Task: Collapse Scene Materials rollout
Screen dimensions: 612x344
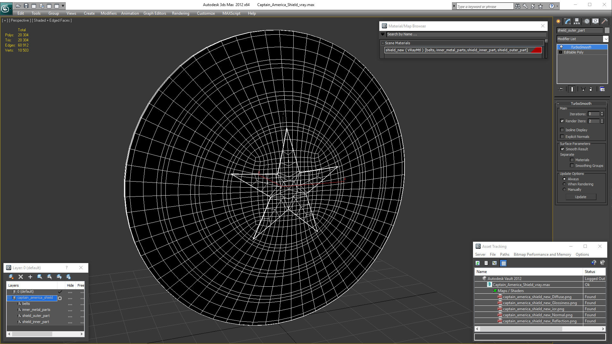Action: coord(383,43)
